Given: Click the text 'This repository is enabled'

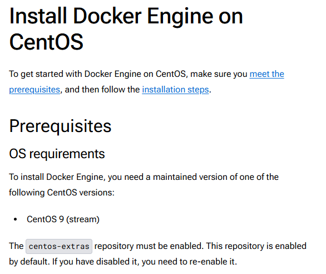Looking at the screenshot, I should pyautogui.click(x=256, y=246).
